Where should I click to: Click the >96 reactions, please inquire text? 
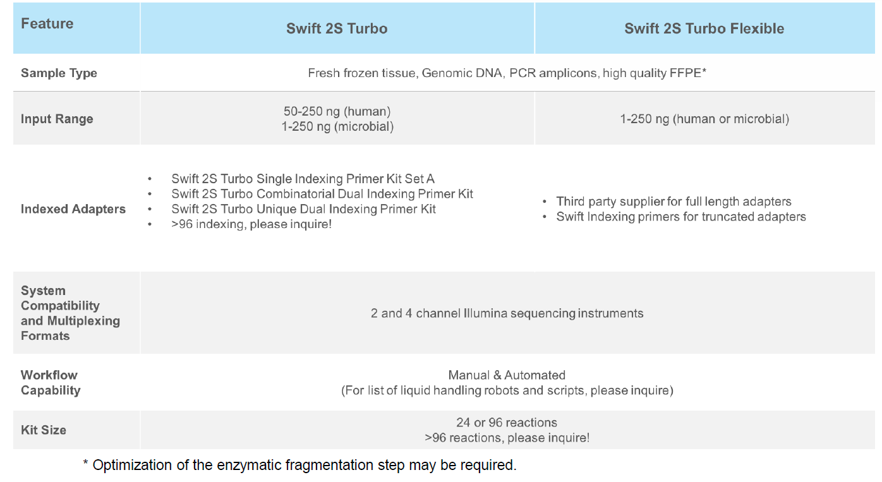[x=507, y=438]
